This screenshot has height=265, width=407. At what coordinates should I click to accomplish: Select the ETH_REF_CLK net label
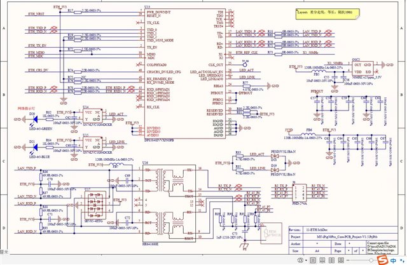pos(247,53)
